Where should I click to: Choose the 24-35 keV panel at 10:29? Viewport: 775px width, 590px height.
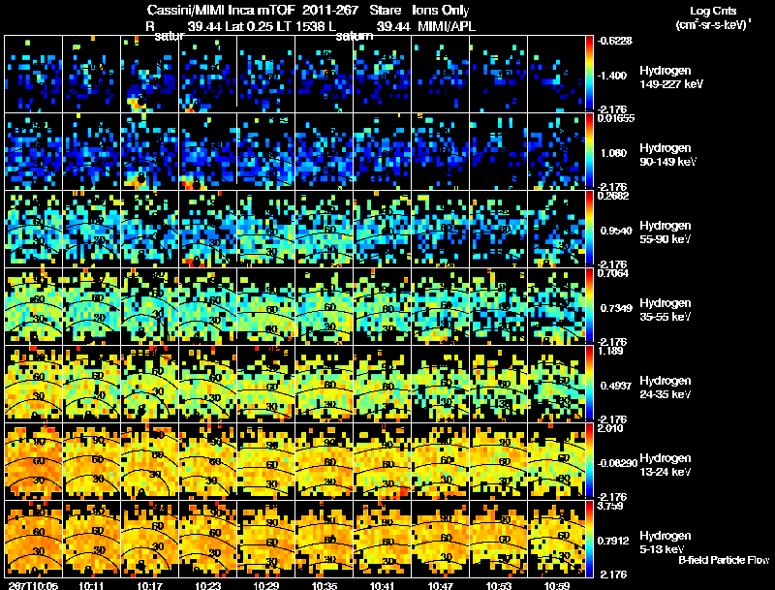[x=265, y=384]
